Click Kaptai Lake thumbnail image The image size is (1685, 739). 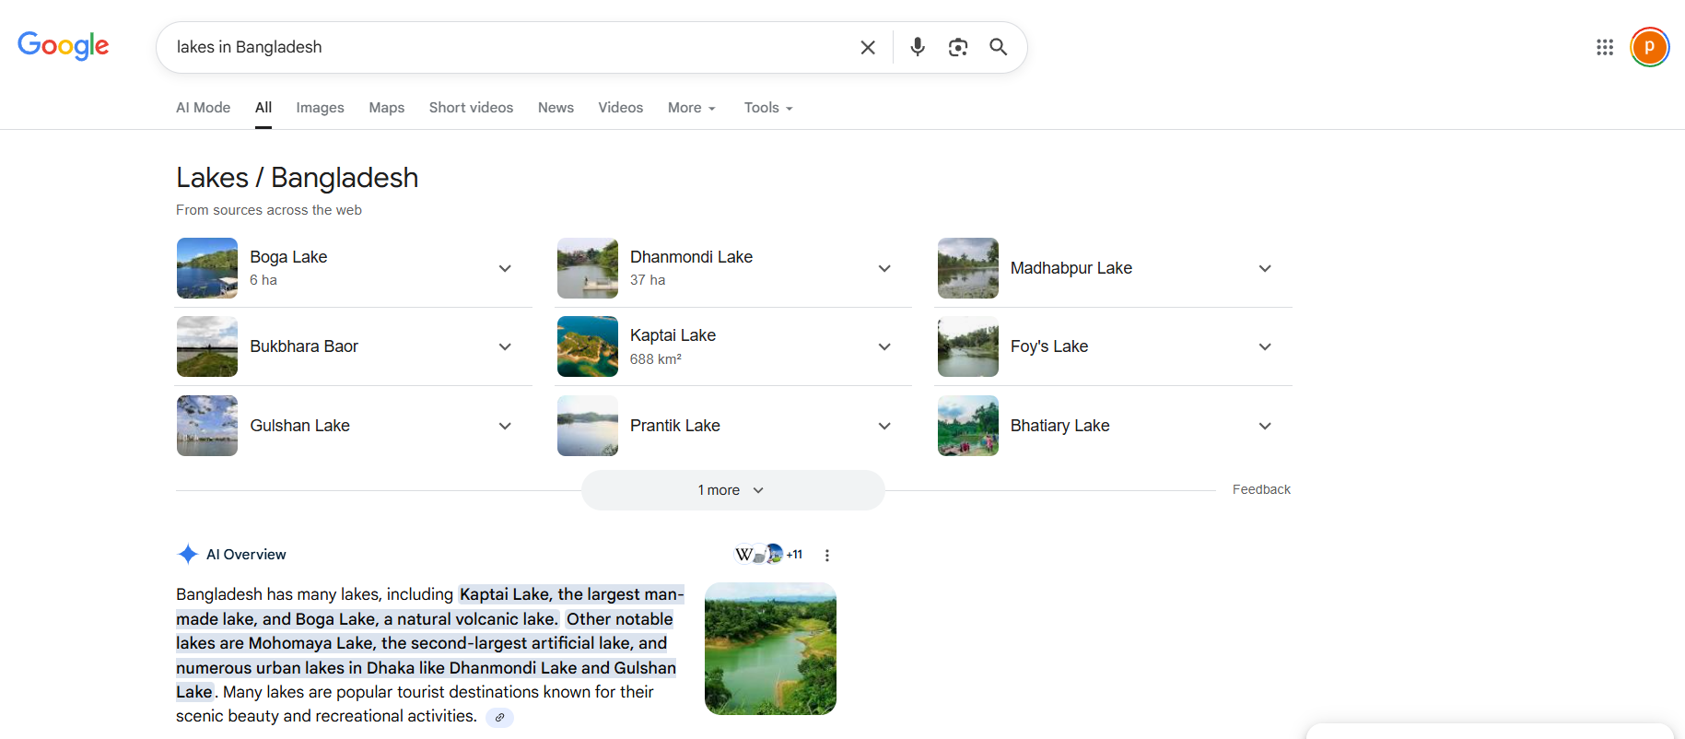point(588,346)
